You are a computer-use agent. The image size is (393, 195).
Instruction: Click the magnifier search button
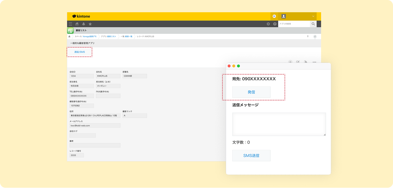tap(313, 24)
